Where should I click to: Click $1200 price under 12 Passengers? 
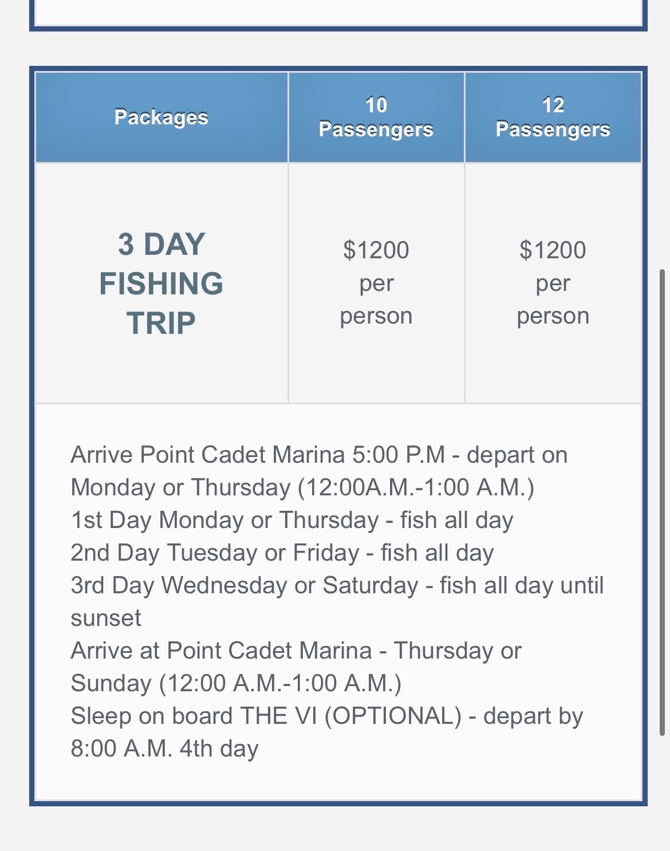point(553,250)
